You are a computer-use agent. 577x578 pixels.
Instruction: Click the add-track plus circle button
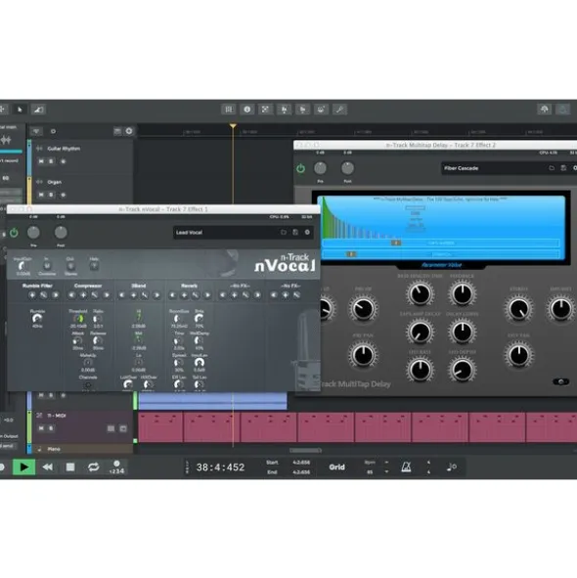tap(129, 131)
